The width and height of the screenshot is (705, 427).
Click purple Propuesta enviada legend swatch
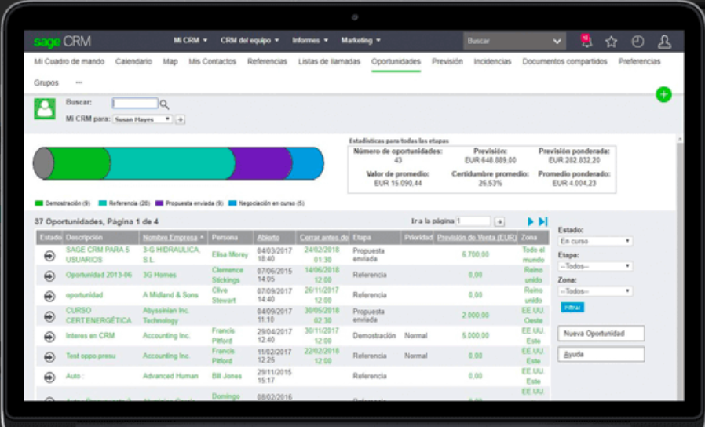click(x=159, y=203)
